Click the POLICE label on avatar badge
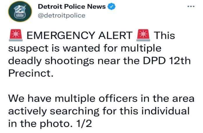This screenshot has height=133, width=203. pos(20,15)
